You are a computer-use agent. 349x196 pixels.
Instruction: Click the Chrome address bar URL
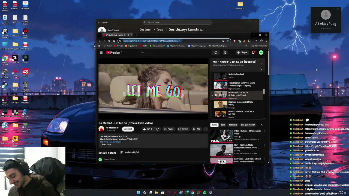point(152,41)
